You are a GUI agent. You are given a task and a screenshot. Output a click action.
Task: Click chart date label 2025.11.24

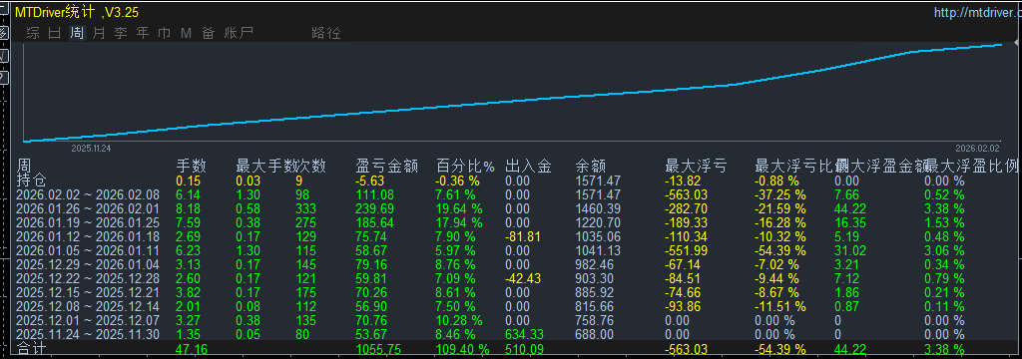(x=91, y=149)
